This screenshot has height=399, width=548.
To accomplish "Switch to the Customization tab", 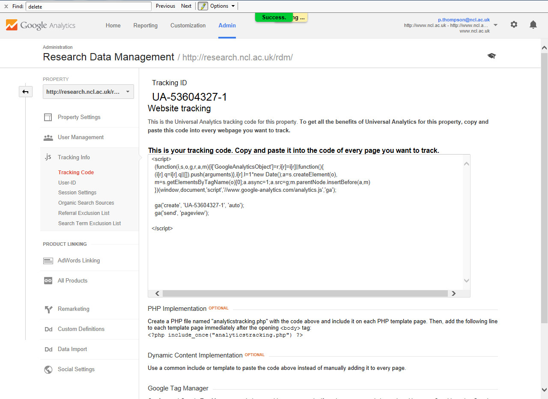I will (188, 26).
